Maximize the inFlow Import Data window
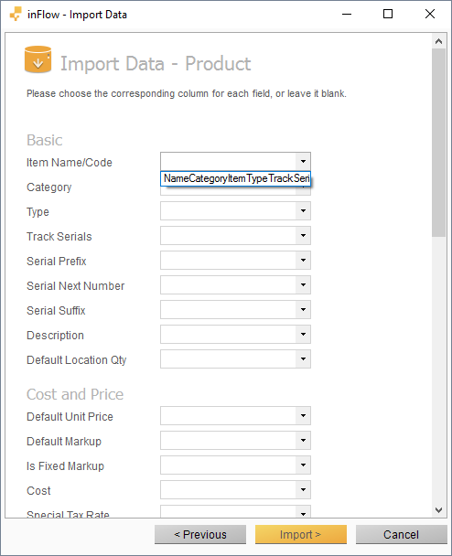This screenshot has width=452, height=556. [388, 15]
